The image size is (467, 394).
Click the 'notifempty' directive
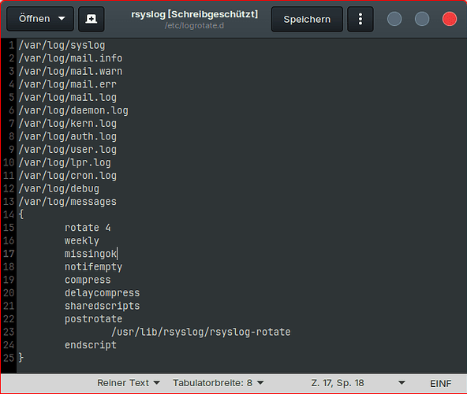point(94,267)
